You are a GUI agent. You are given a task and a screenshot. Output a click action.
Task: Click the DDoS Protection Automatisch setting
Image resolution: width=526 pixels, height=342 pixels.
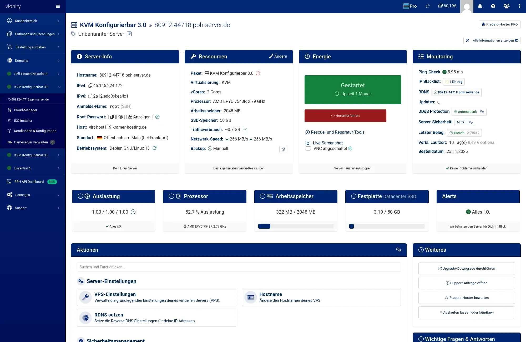coord(469,112)
